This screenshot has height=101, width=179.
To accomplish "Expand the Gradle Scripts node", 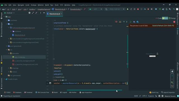I will pyautogui.click(x=4, y=79).
